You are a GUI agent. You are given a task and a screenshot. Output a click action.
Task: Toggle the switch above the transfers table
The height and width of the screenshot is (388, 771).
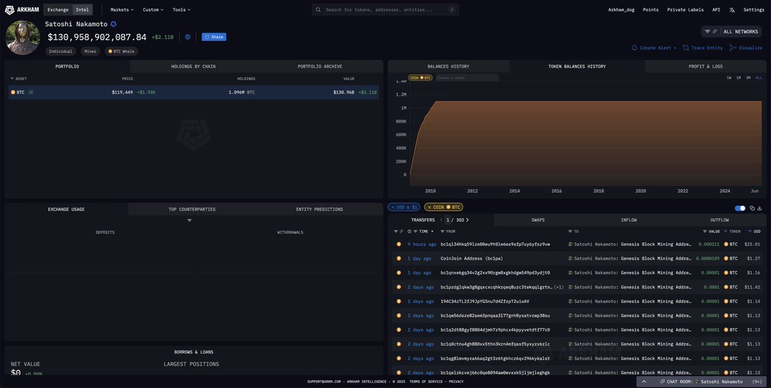[x=740, y=208]
